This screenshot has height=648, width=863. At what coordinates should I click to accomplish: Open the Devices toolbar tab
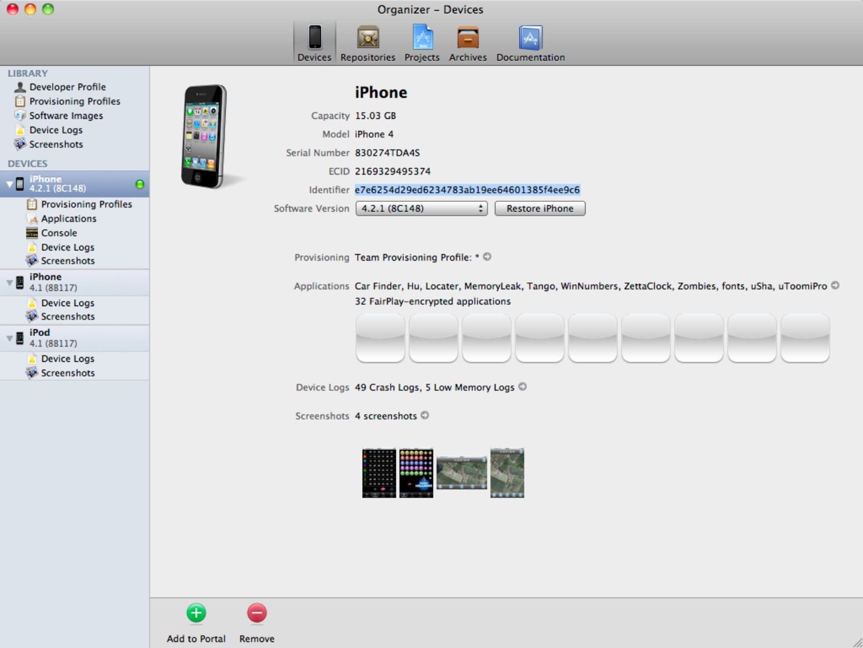[314, 42]
